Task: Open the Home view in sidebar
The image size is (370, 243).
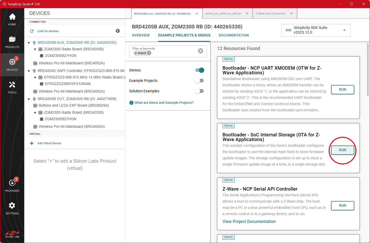Action: coord(12,20)
